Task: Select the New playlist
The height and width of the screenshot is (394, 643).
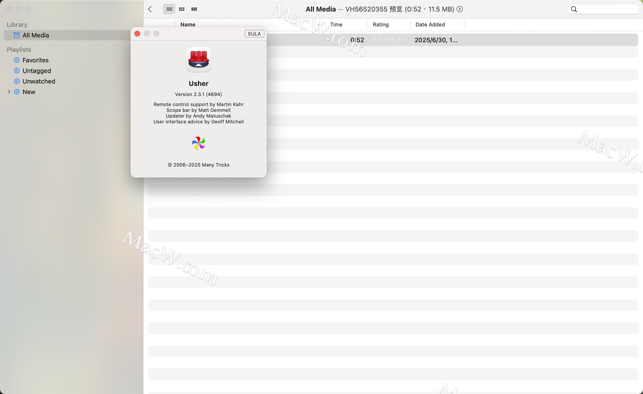Action: click(x=29, y=92)
